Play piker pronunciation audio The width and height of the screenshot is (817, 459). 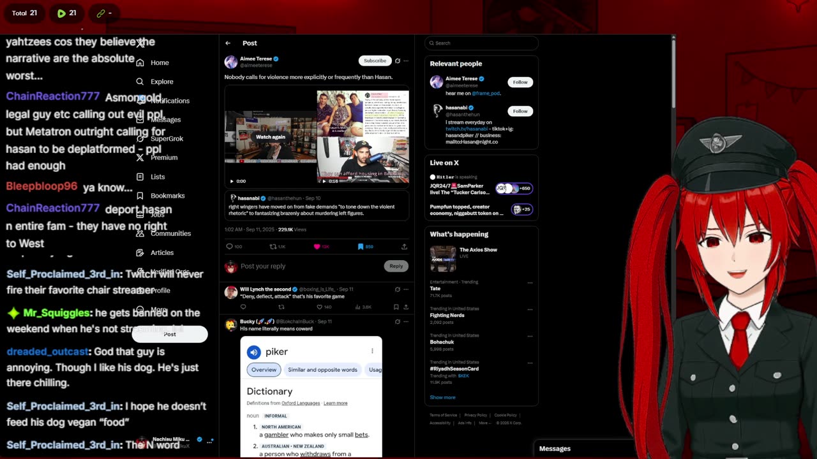254,352
